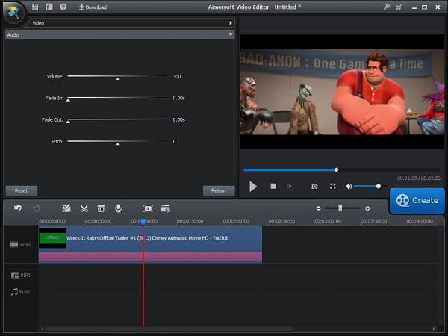Viewport: 448px width, 336px height.
Task: Zoom in the timeline with plus icon
Action: [367, 208]
